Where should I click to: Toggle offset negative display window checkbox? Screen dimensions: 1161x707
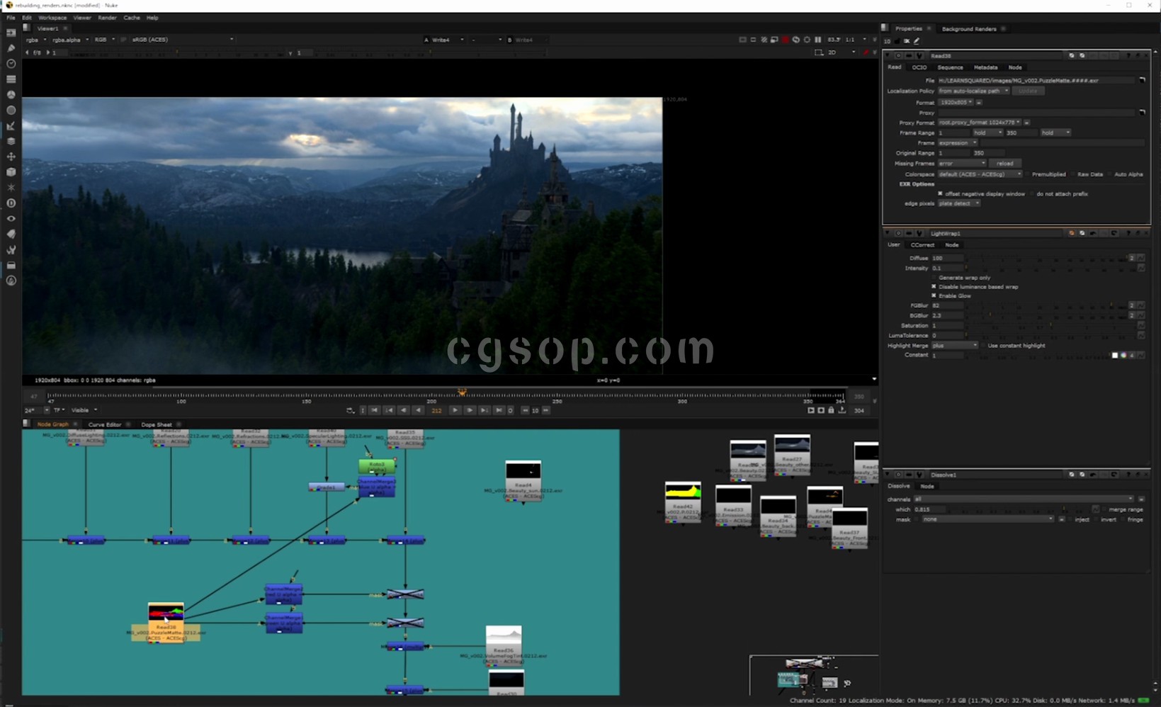click(x=940, y=193)
